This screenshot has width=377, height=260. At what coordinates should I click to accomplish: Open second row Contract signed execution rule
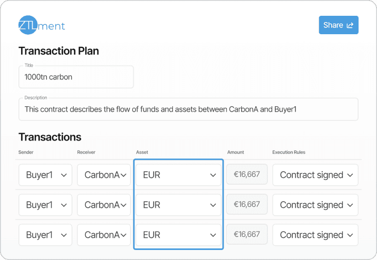[x=315, y=205]
